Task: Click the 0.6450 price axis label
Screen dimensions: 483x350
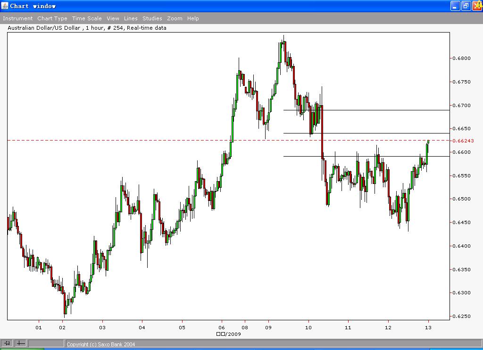Action: tap(461, 223)
